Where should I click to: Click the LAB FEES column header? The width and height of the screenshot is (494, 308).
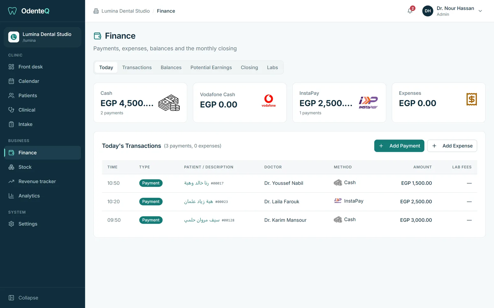click(x=462, y=167)
